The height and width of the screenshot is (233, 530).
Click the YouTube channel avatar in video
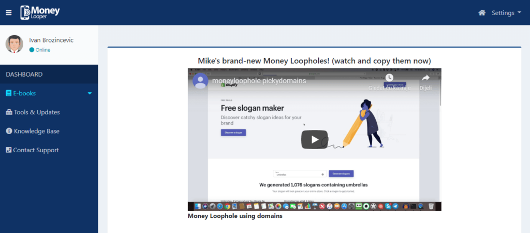(x=200, y=81)
